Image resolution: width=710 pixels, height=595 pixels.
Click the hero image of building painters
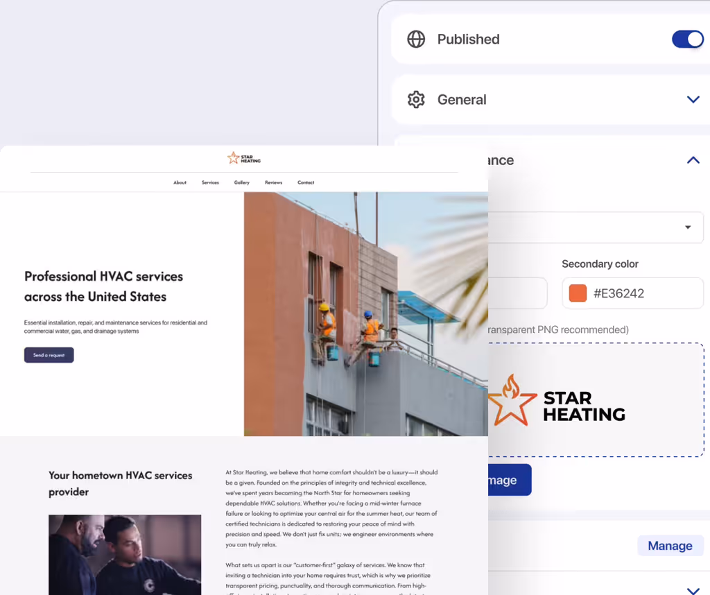tap(366, 314)
